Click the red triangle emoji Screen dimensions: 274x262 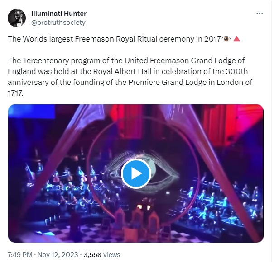(x=237, y=39)
